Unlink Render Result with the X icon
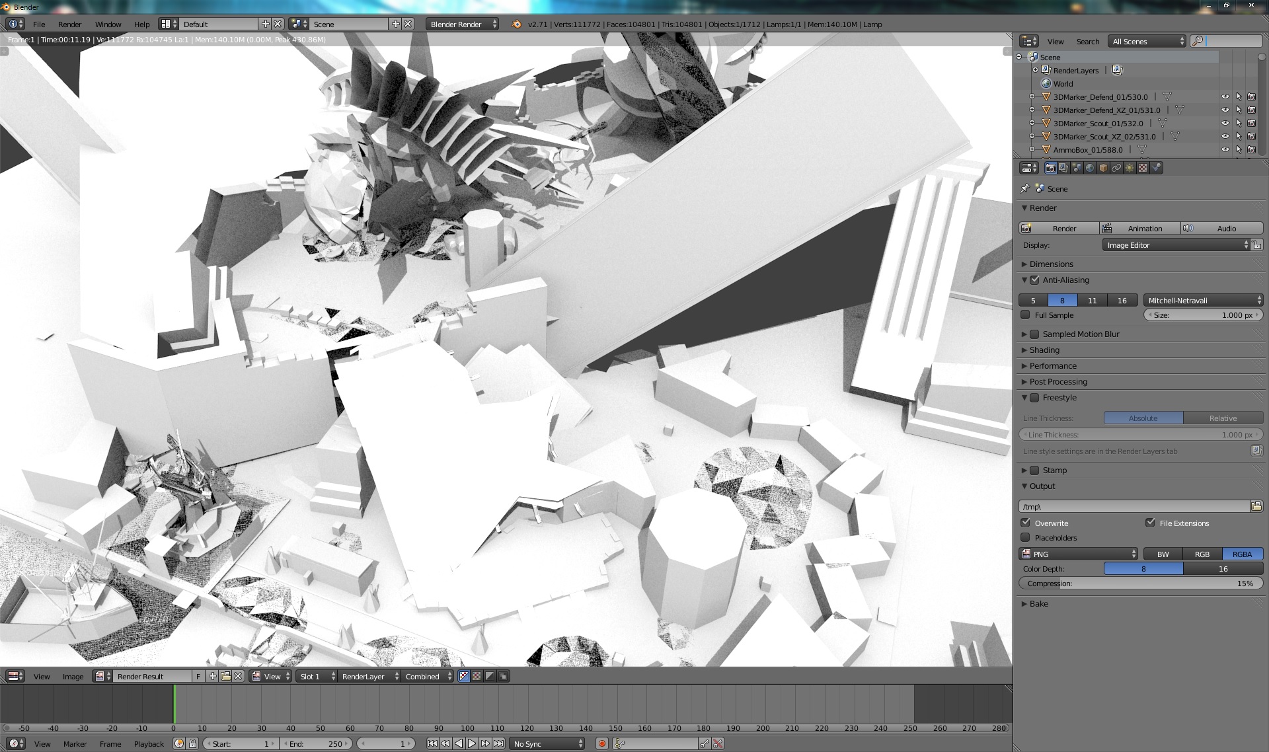 coord(238,676)
